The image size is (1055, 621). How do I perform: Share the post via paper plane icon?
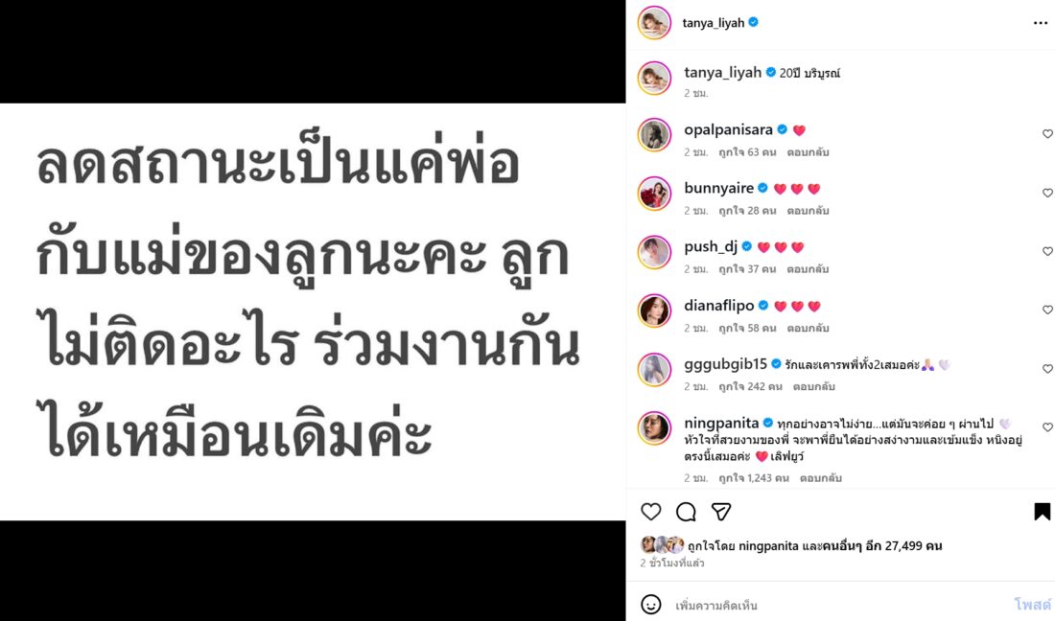(720, 512)
